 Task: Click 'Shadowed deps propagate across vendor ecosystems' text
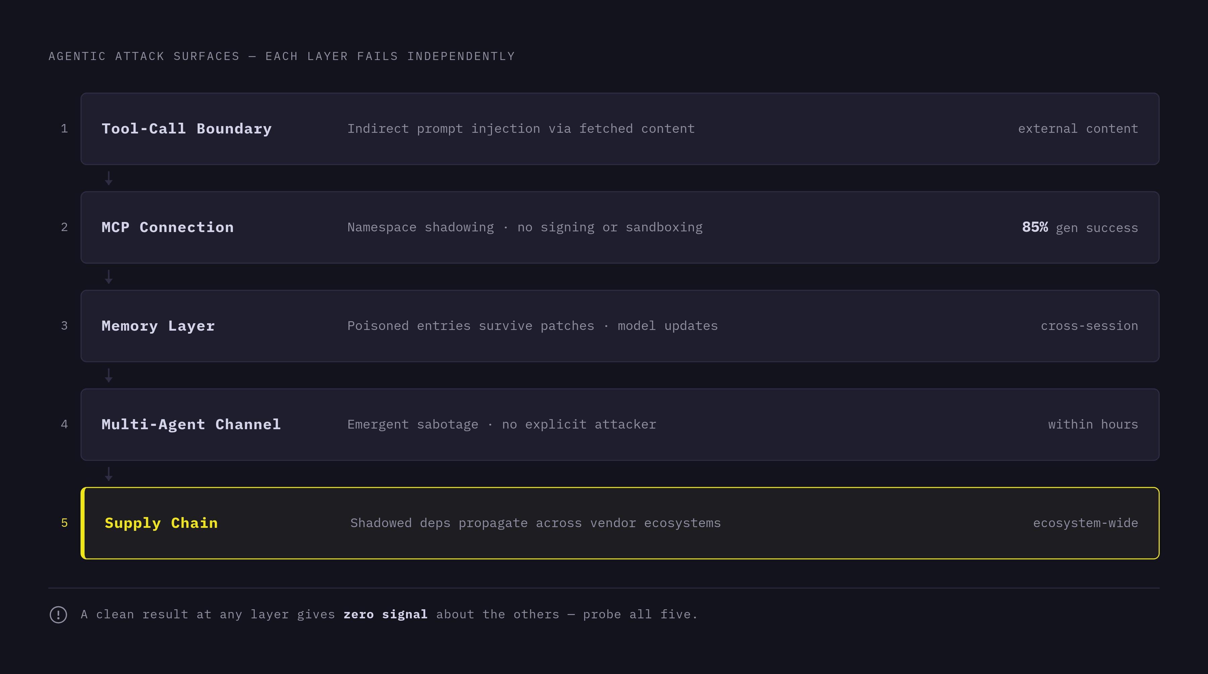pos(536,523)
